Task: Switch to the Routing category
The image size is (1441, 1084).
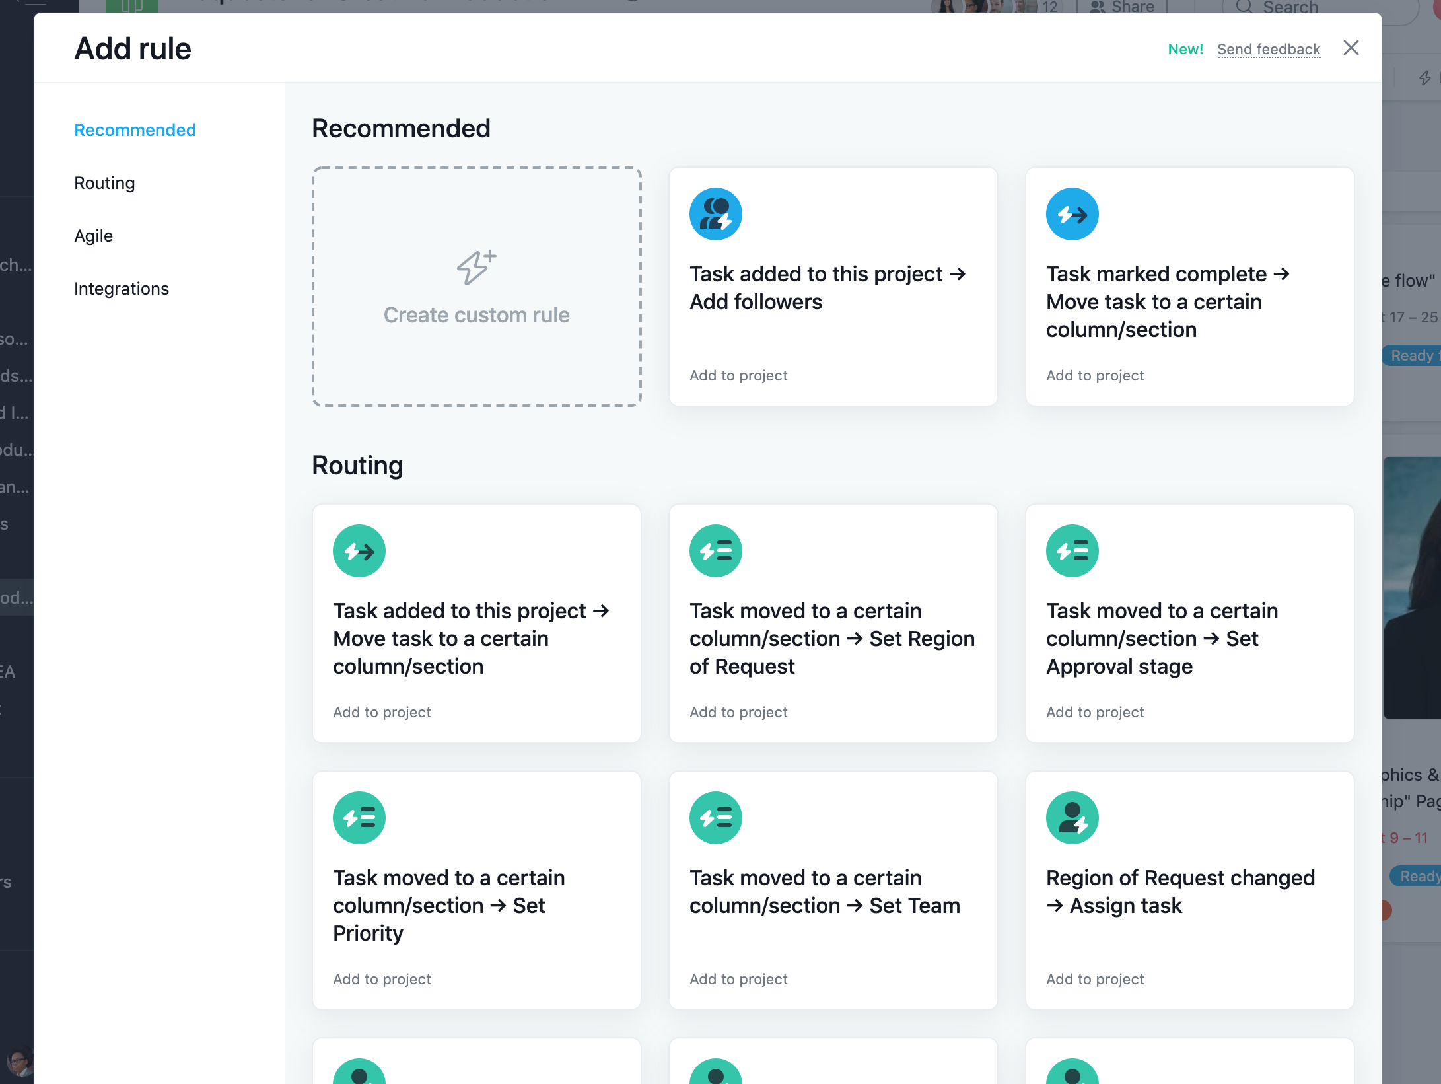Action: tap(104, 183)
